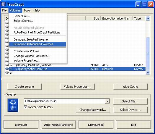Close the Volumes menu via its header
Image resolution: width=155 pixels, height=134 pixels.
(15, 10)
